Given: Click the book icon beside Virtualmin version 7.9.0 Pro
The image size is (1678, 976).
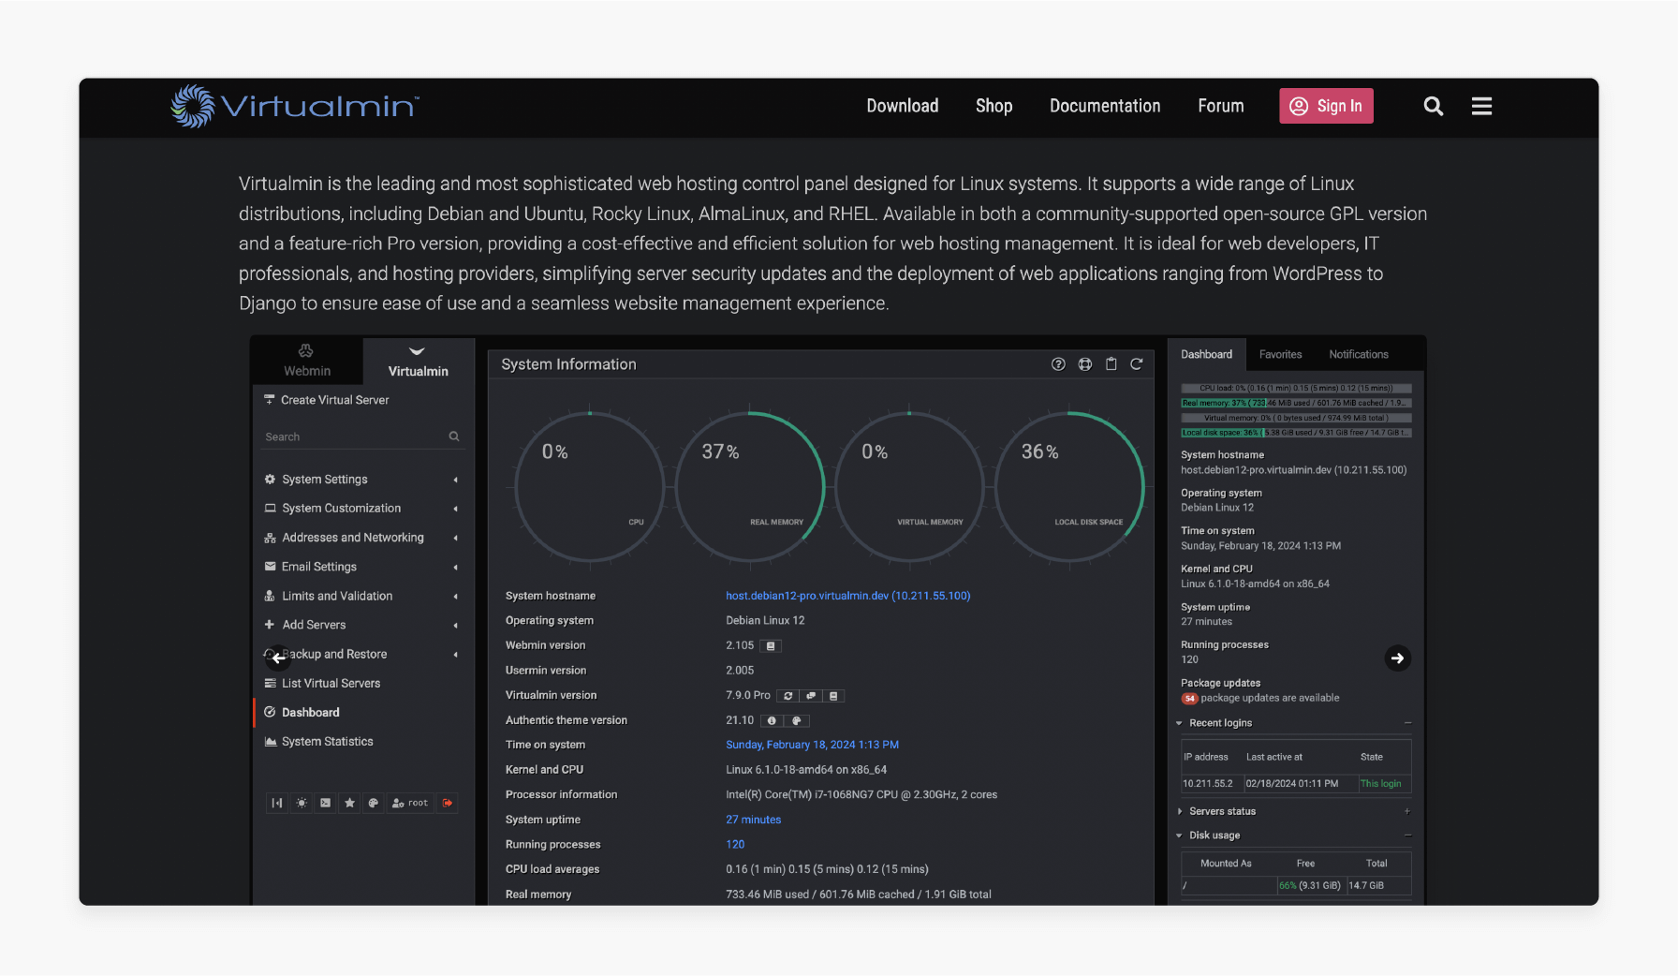Looking at the screenshot, I should coord(833,695).
